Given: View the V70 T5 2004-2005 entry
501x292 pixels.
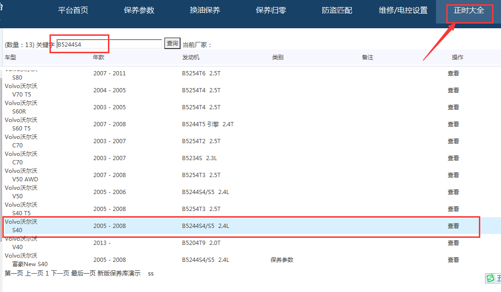Looking at the screenshot, I should click(x=453, y=90).
